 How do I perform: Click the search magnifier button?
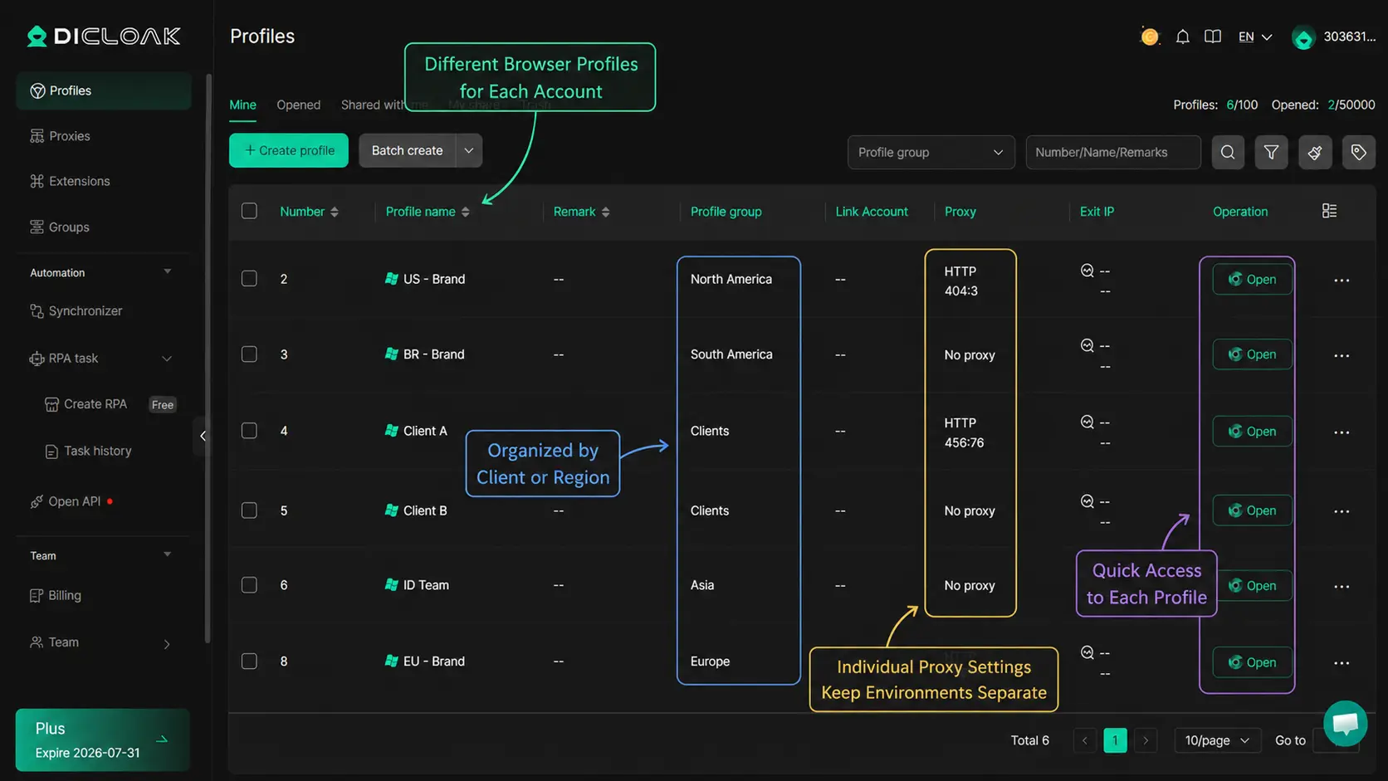(1228, 152)
